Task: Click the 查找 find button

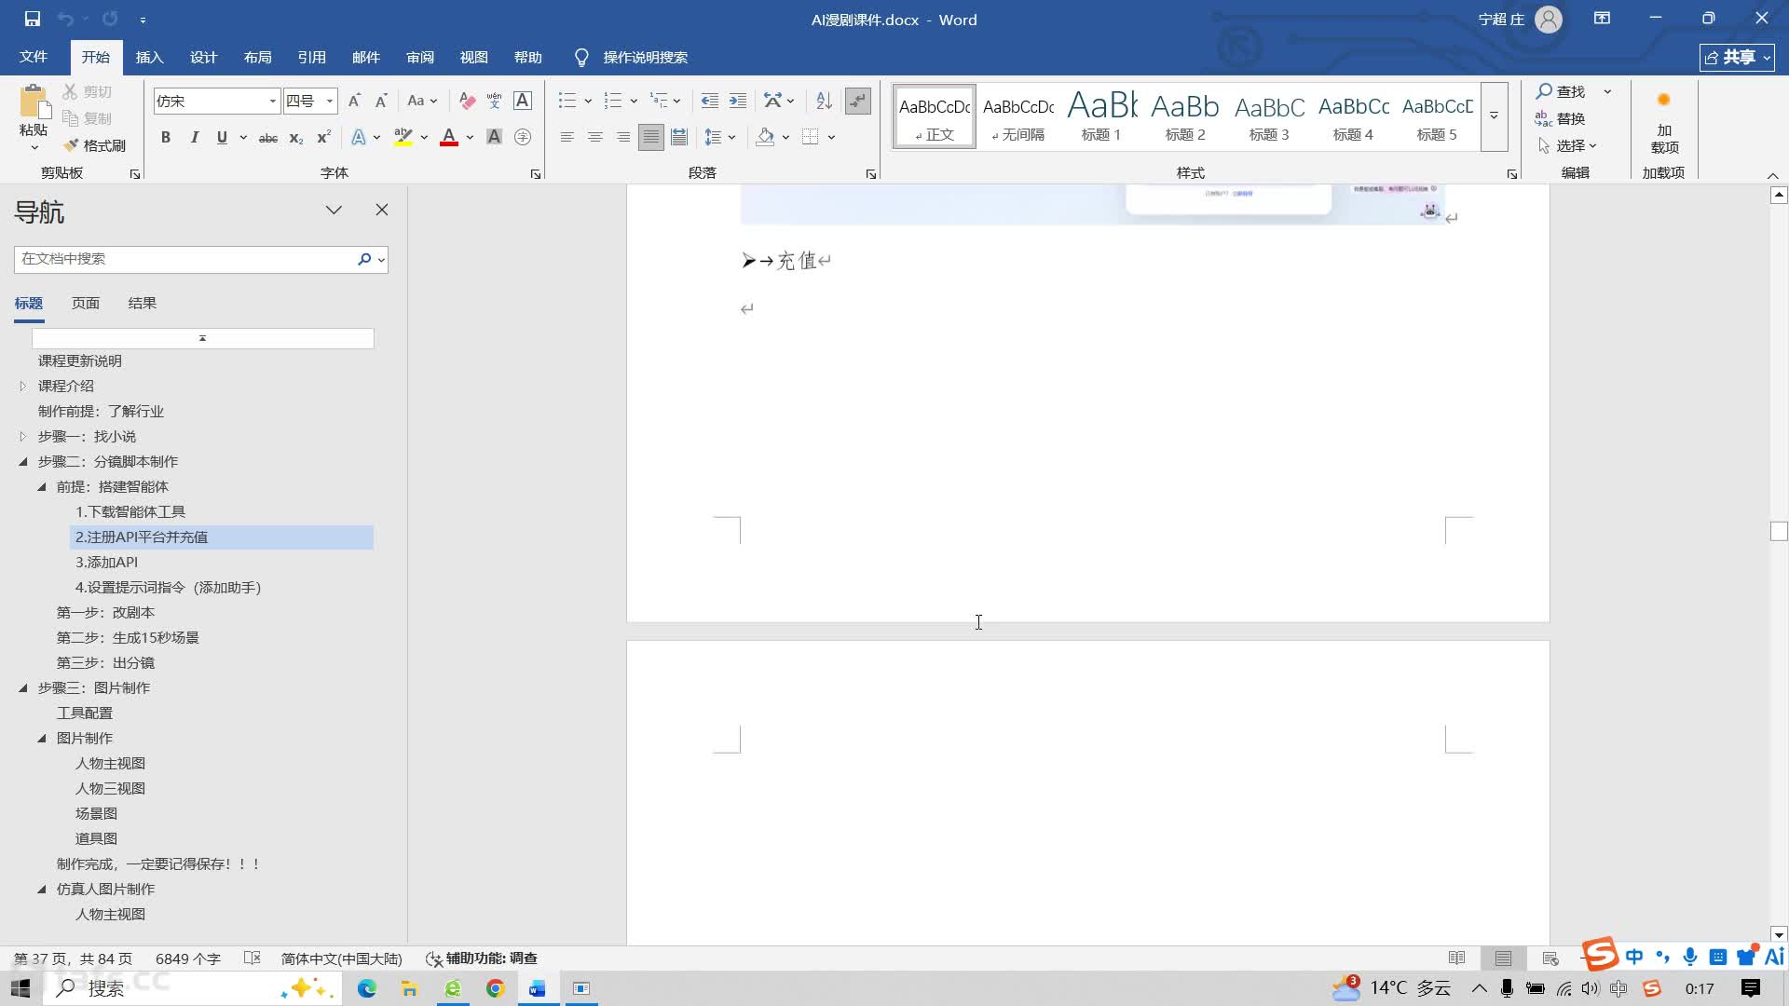Action: 1561,91
